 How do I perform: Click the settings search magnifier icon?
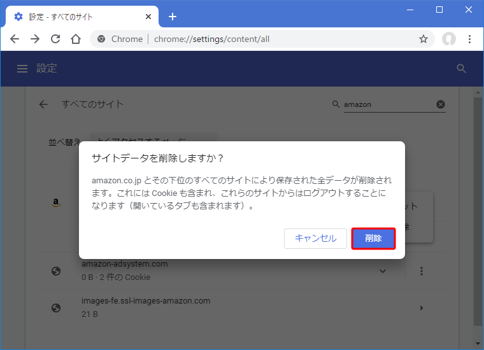click(462, 69)
